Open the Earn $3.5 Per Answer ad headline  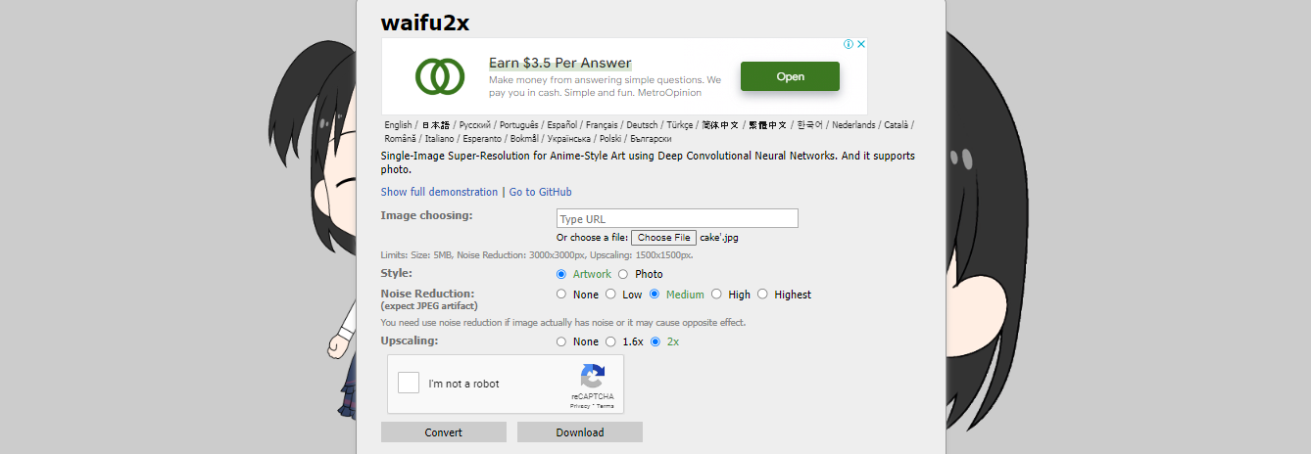(x=560, y=63)
